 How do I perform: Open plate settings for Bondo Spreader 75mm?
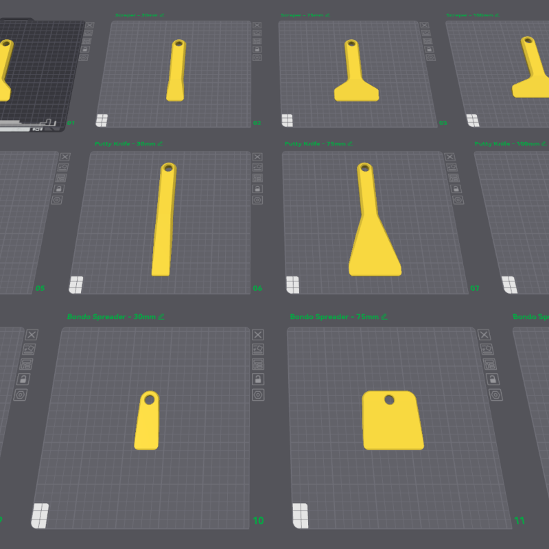494,395
